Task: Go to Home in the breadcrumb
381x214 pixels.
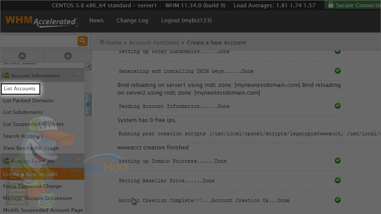Action: 114,42
